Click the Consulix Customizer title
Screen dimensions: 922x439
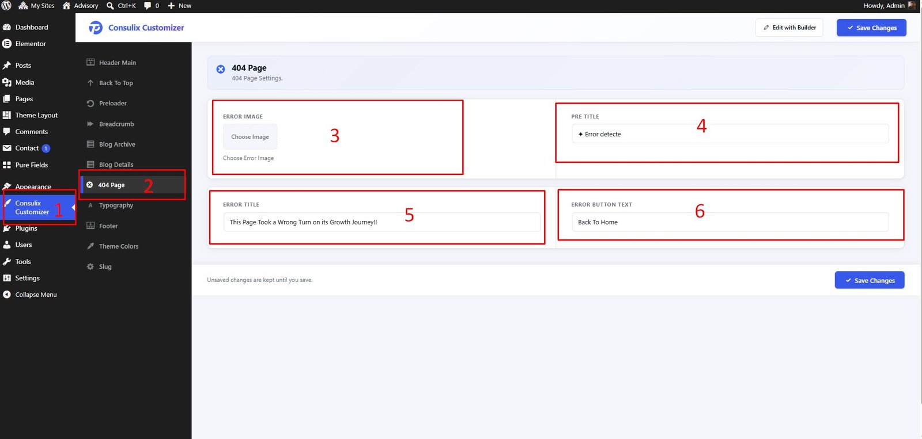click(146, 28)
